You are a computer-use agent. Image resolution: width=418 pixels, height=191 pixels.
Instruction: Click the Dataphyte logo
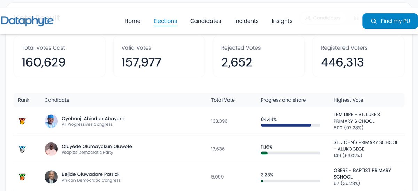point(27,20)
